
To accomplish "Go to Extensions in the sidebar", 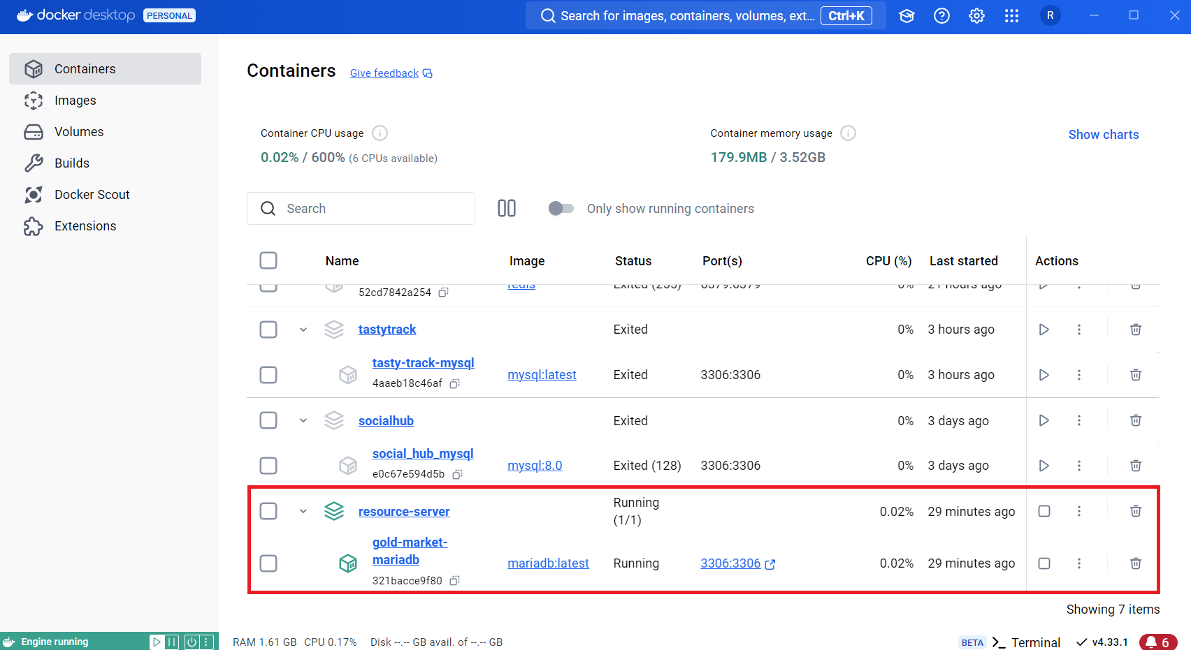I will pyautogui.click(x=105, y=226).
